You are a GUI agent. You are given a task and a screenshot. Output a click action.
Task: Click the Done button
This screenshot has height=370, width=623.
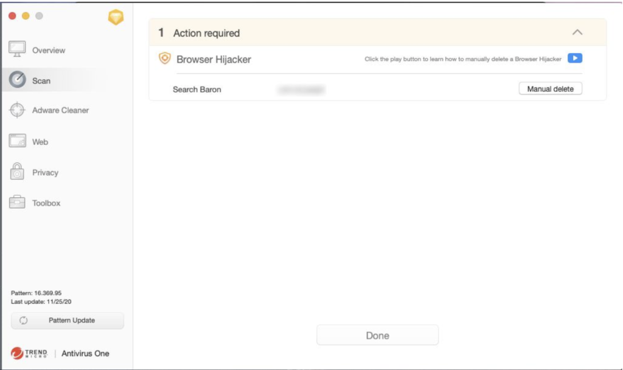[x=377, y=335]
